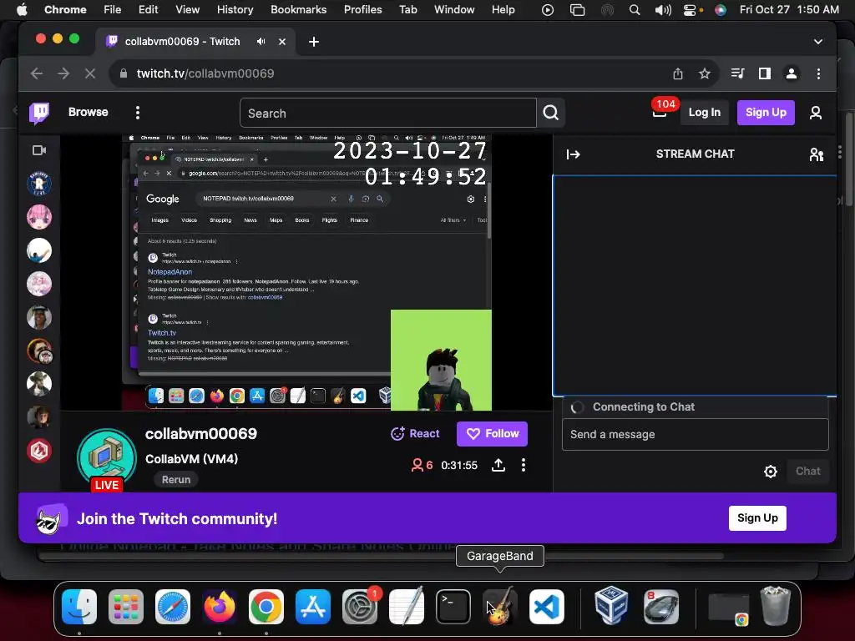
Task: Open the Twitch more options menu beside Browse
Action: pyautogui.click(x=138, y=113)
